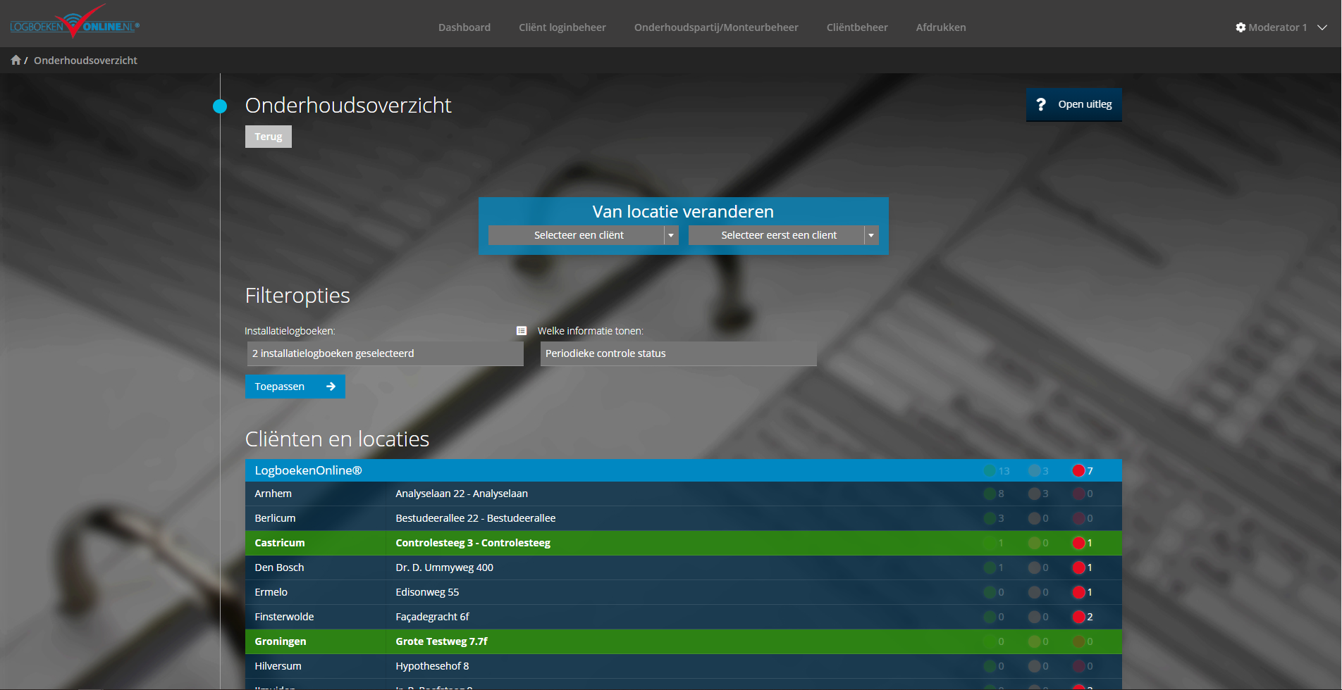1342x690 pixels.
Task: Click the red status dot in Castricum row
Action: pyautogui.click(x=1078, y=543)
